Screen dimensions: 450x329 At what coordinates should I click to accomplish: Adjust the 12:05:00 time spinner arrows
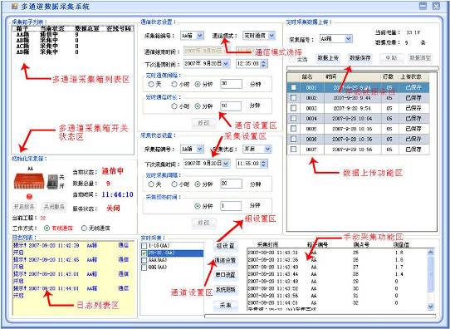click(264, 64)
